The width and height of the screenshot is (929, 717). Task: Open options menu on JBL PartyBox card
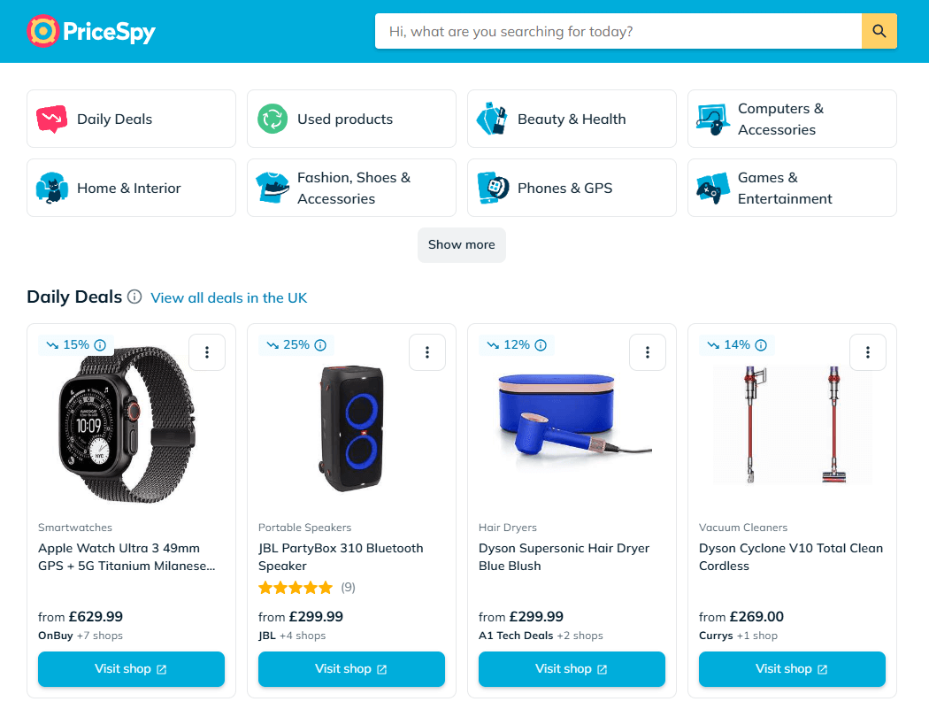[x=426, y=351]
